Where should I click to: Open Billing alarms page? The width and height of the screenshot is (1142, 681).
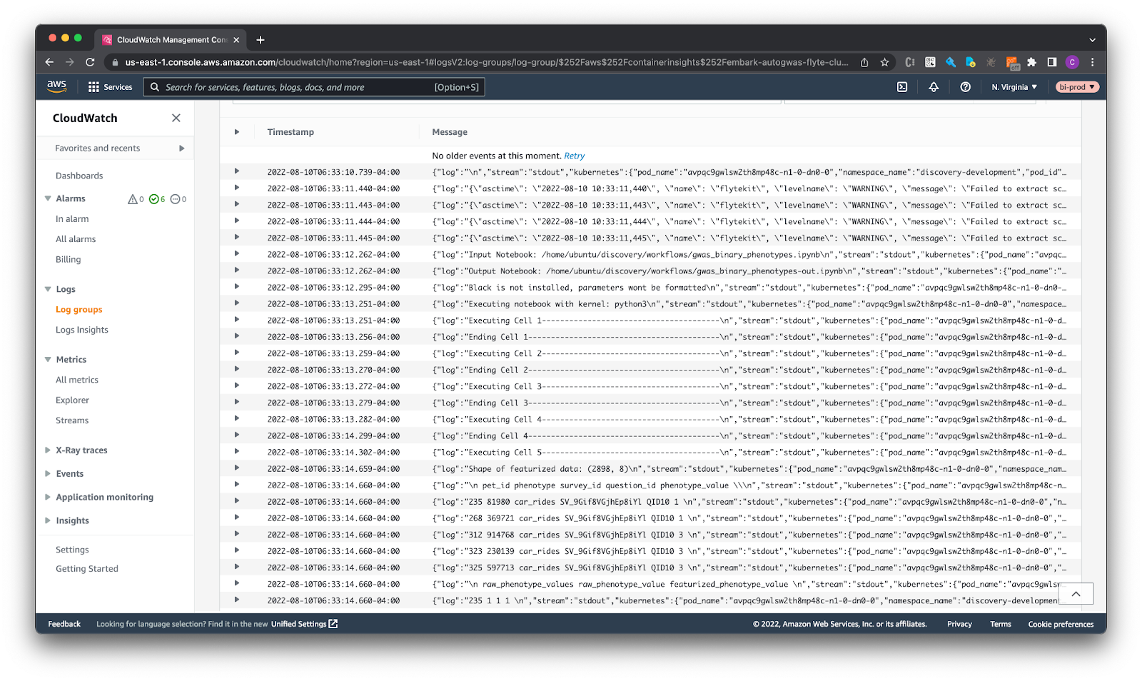coord(69,260)
